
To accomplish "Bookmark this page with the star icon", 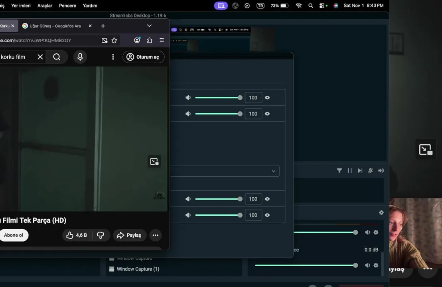I will [x=114, y=40].
